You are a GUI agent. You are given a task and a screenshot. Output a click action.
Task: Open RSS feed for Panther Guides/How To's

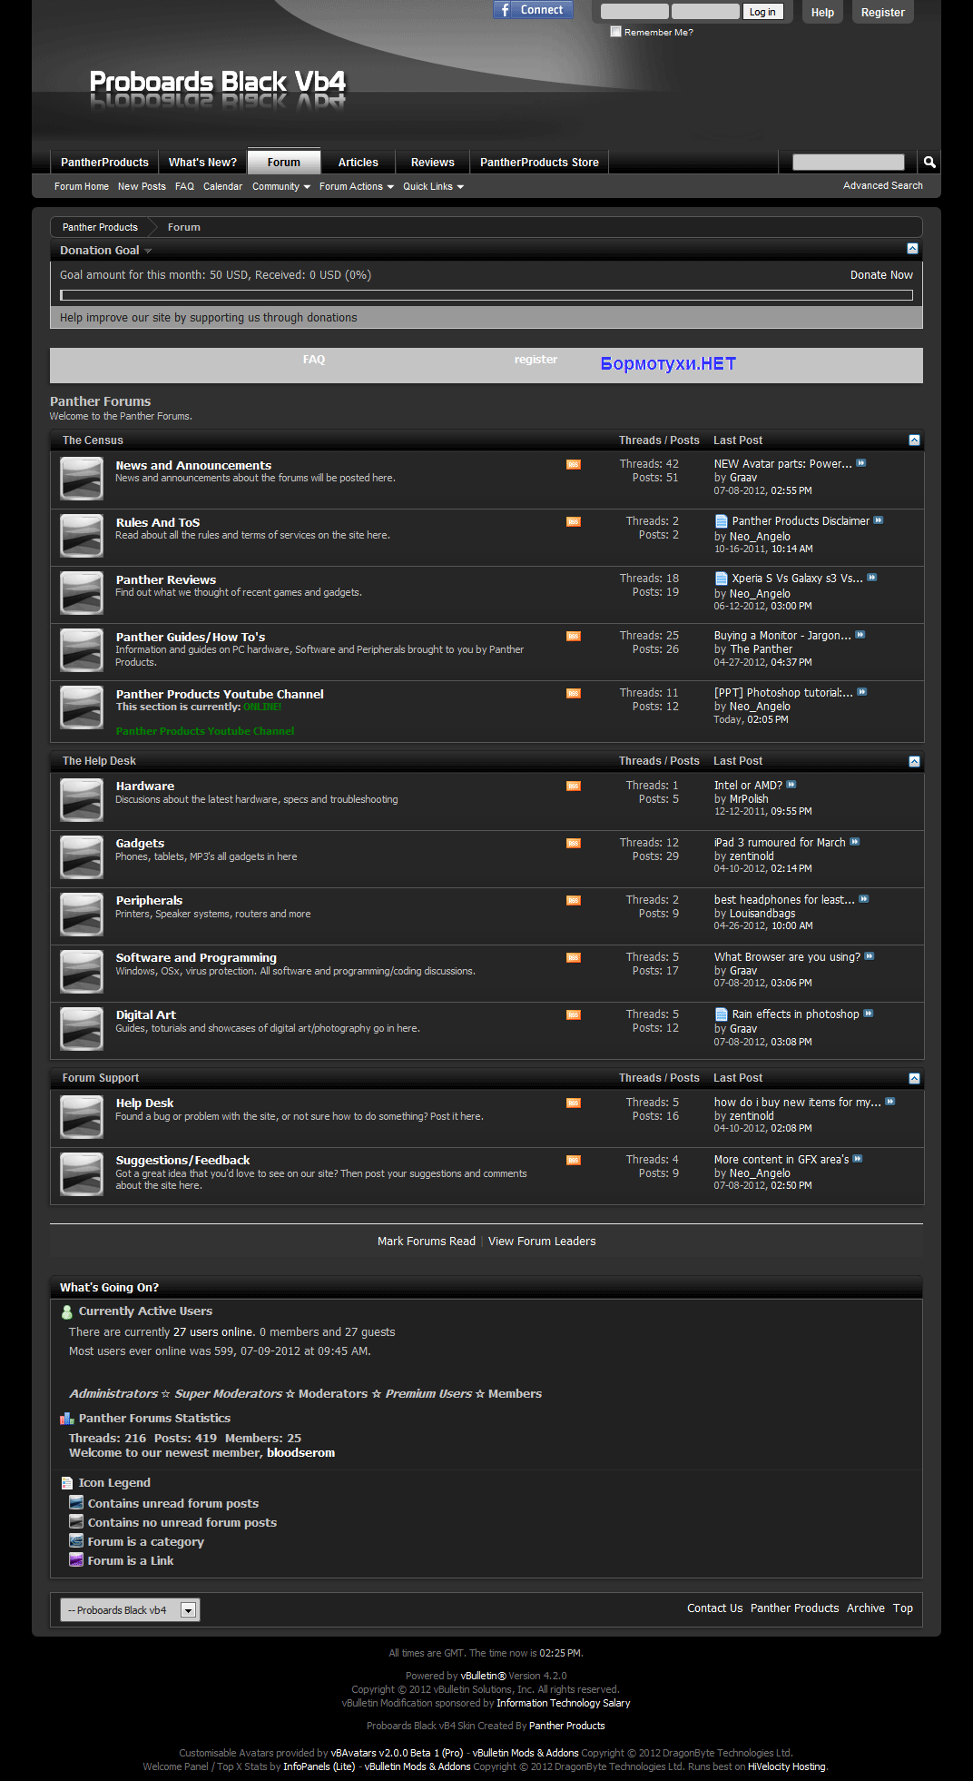pos(574,636)
